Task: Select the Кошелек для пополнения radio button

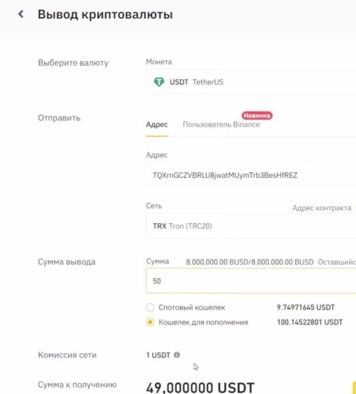Action: pyautogui.click(x=150, y=322)
